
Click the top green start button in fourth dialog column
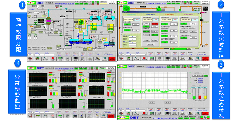(x=184, y=24)
